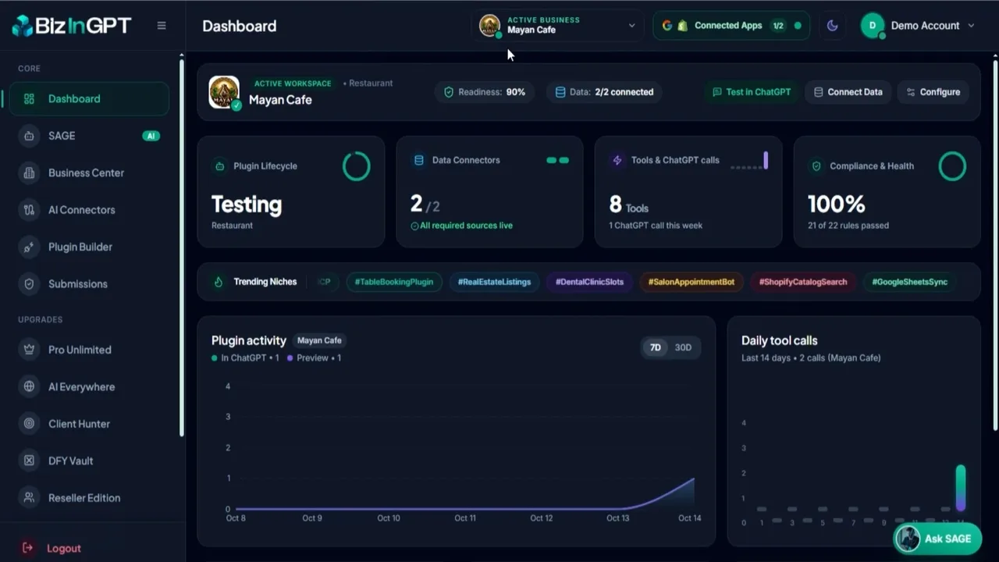Switch plugin activity chart to 30D

coord(683,347)
